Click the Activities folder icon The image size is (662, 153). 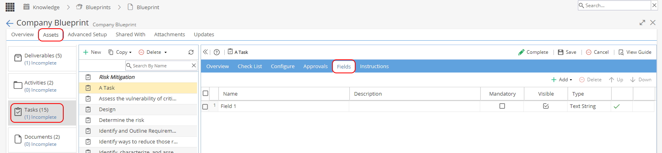[x=18, y=85]
